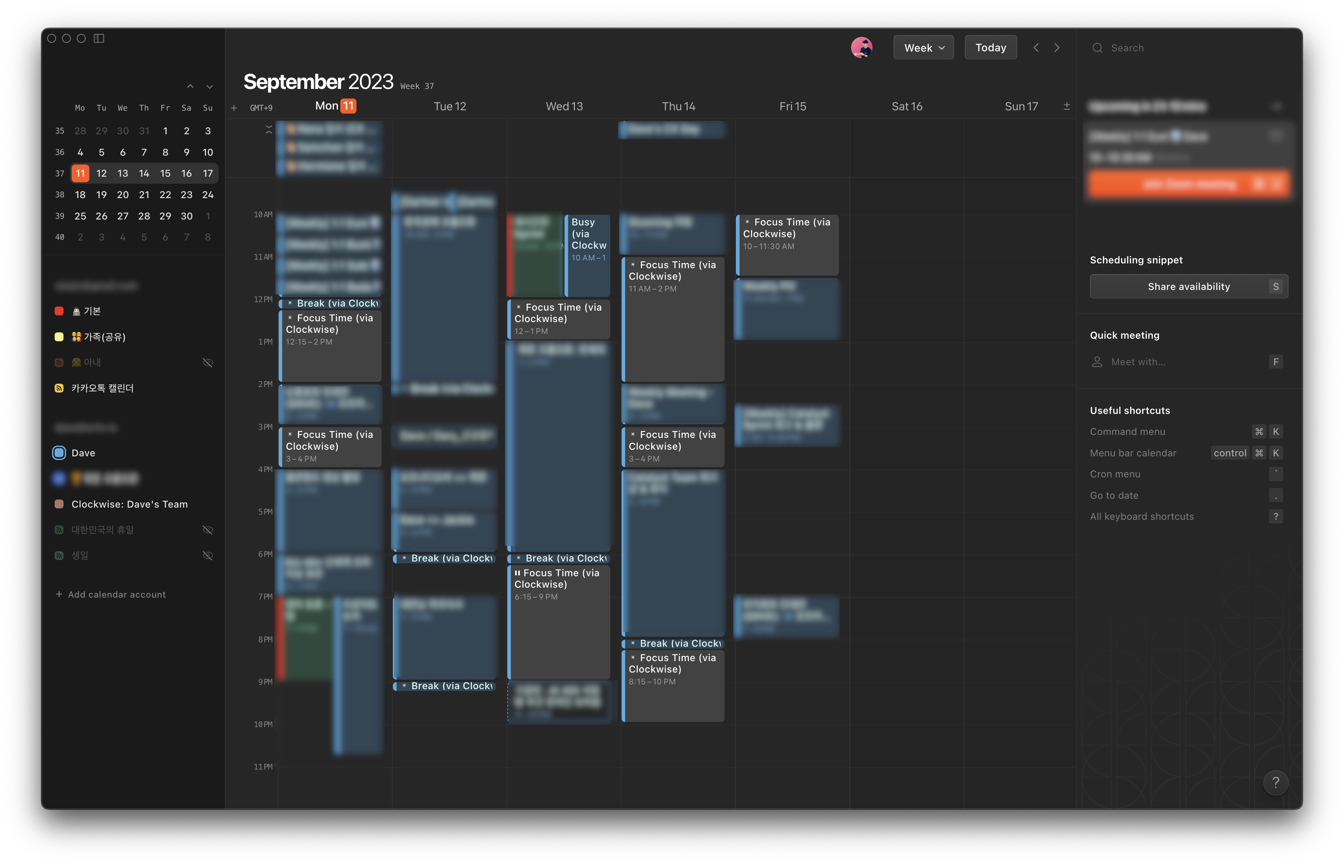Unhide the 대한민국의 휴일 calendar
This screenshot has width=1344, height=864.
click(x=208, y=530)
